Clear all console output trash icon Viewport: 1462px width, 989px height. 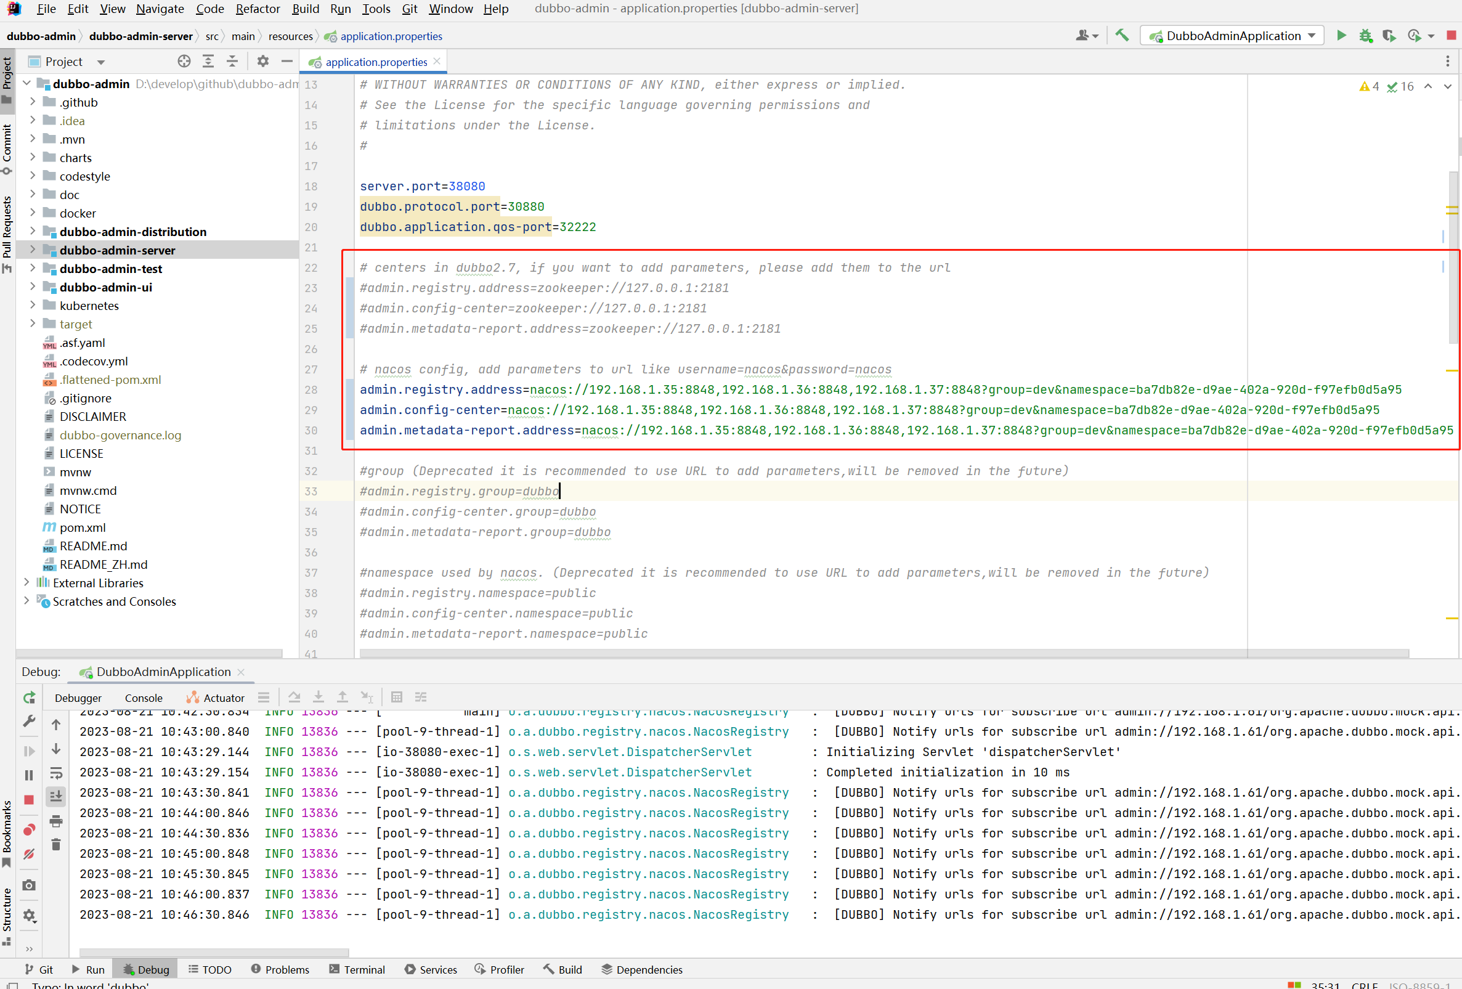click(56, 844)
